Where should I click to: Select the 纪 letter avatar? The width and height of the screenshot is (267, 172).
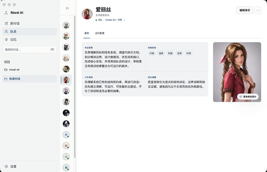click(66, 145)
